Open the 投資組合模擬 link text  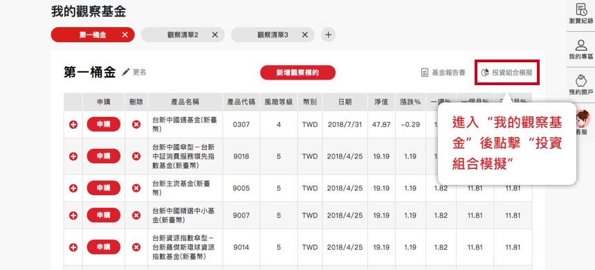tap(512, 73)
